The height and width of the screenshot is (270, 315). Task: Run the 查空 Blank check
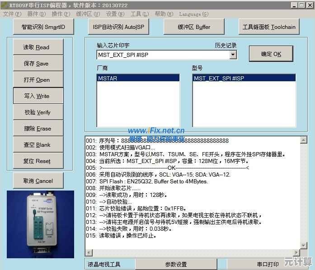tap(37, 145)
